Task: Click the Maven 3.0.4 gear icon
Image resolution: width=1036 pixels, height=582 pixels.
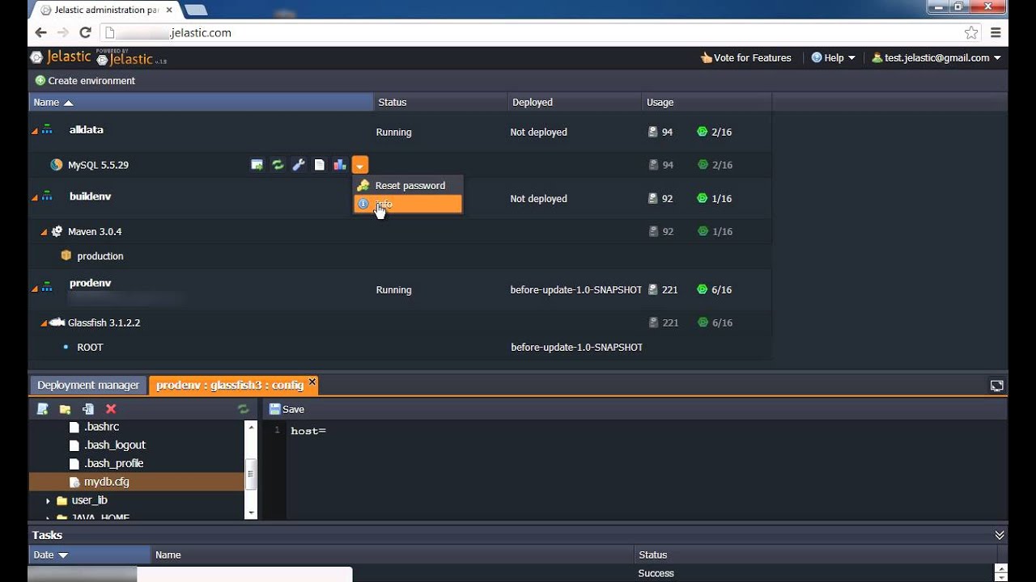Action: [57, 231]
